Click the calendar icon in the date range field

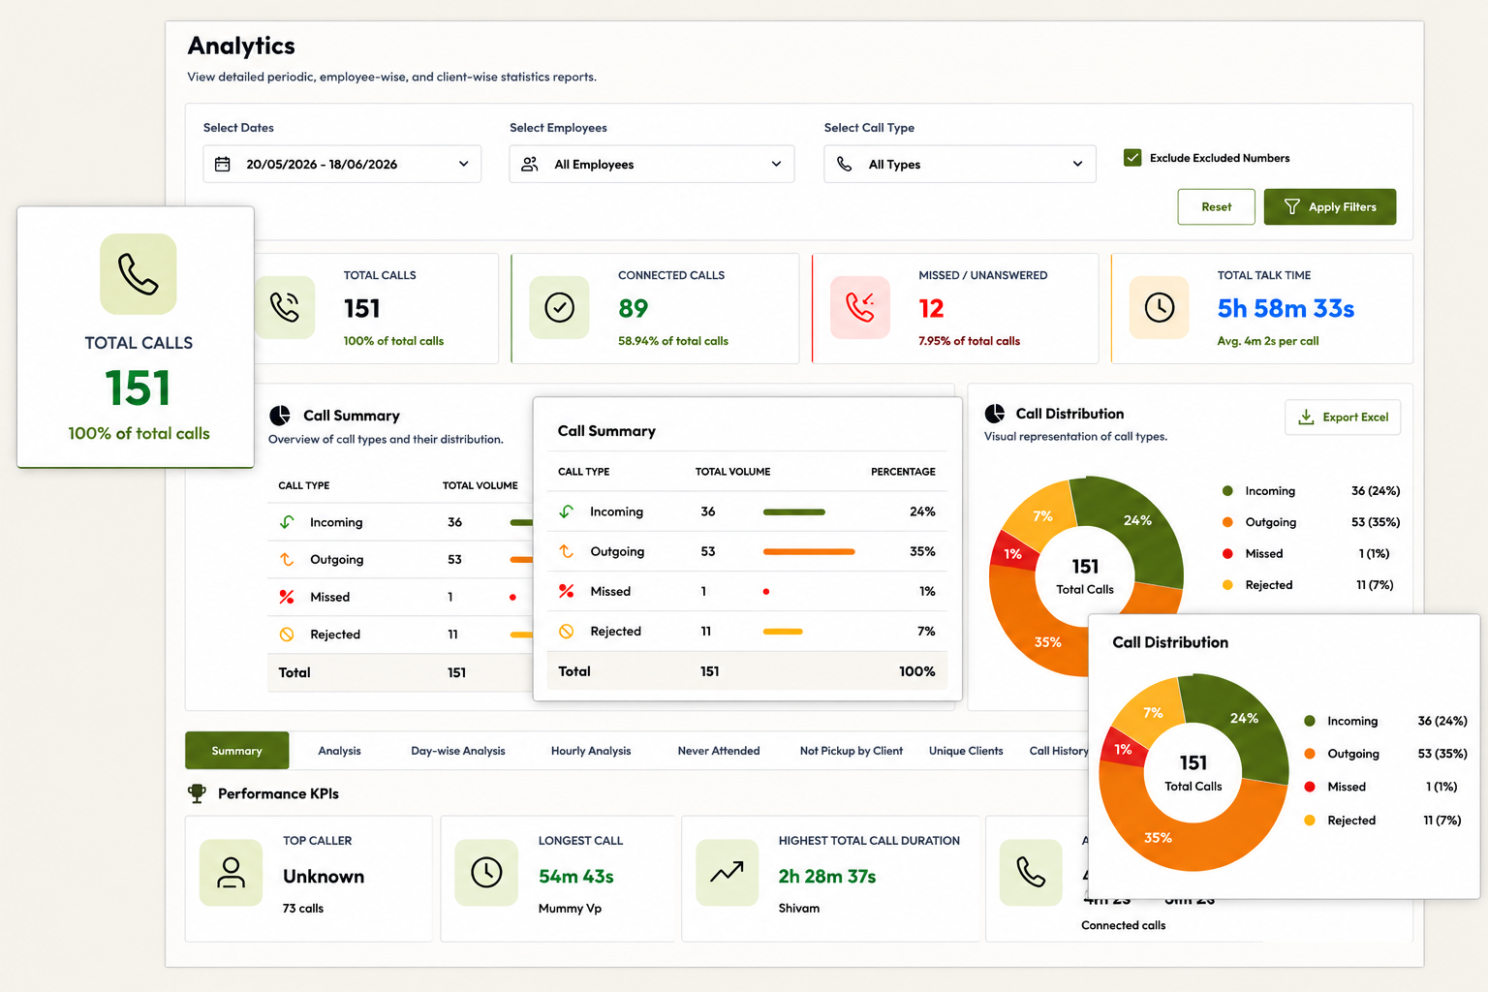point(222,165)
